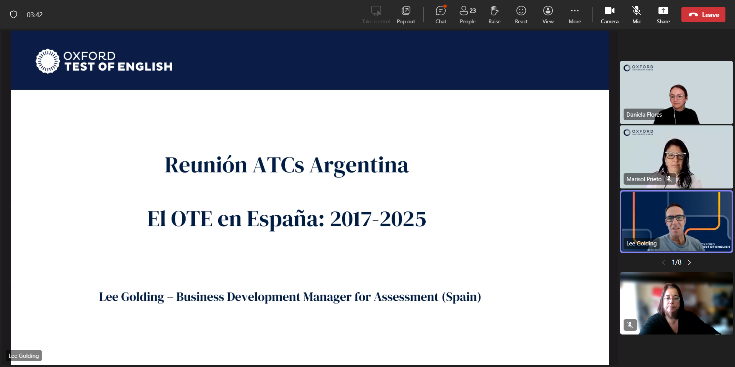The height and width of the screenshot is (367, 735).
Task: Click the Daniela Flores name label
Action: tap(644, 114)
